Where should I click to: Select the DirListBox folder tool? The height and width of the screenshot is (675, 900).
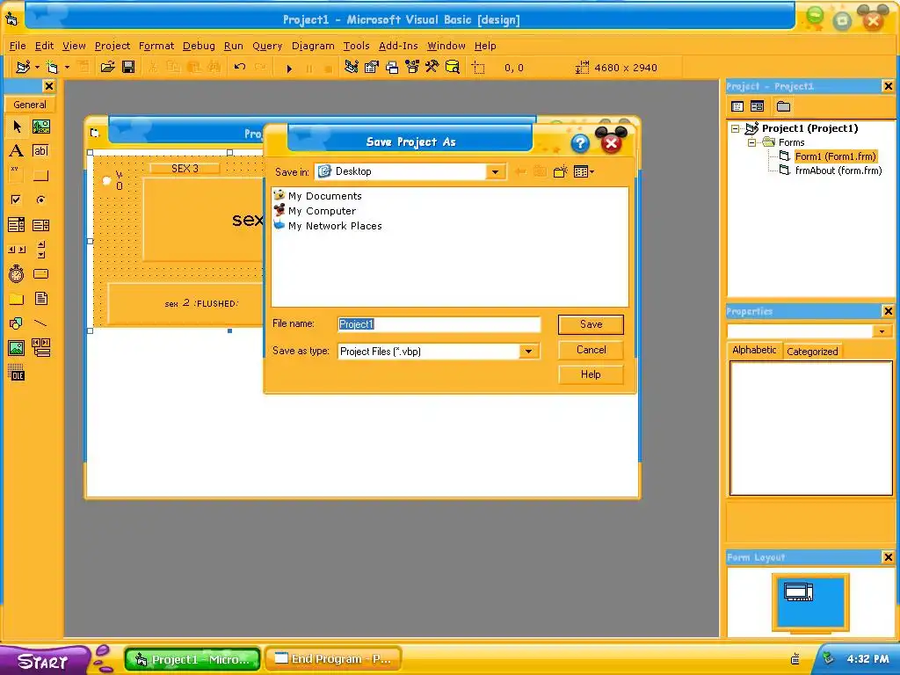pyautogui.click(x=17, y=299)
